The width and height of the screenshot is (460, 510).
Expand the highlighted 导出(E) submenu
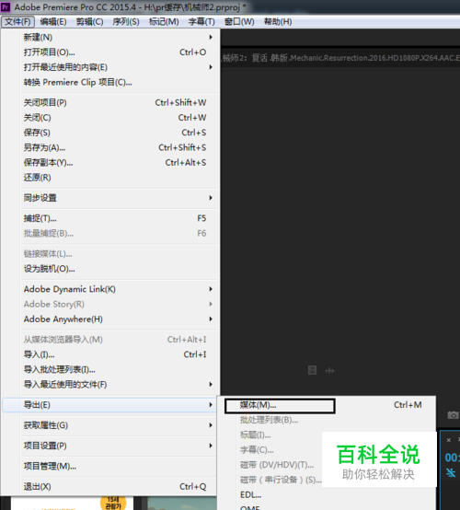109,405
